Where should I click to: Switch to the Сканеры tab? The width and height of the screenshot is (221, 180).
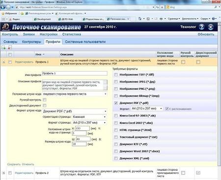click(x=10, y=42)
